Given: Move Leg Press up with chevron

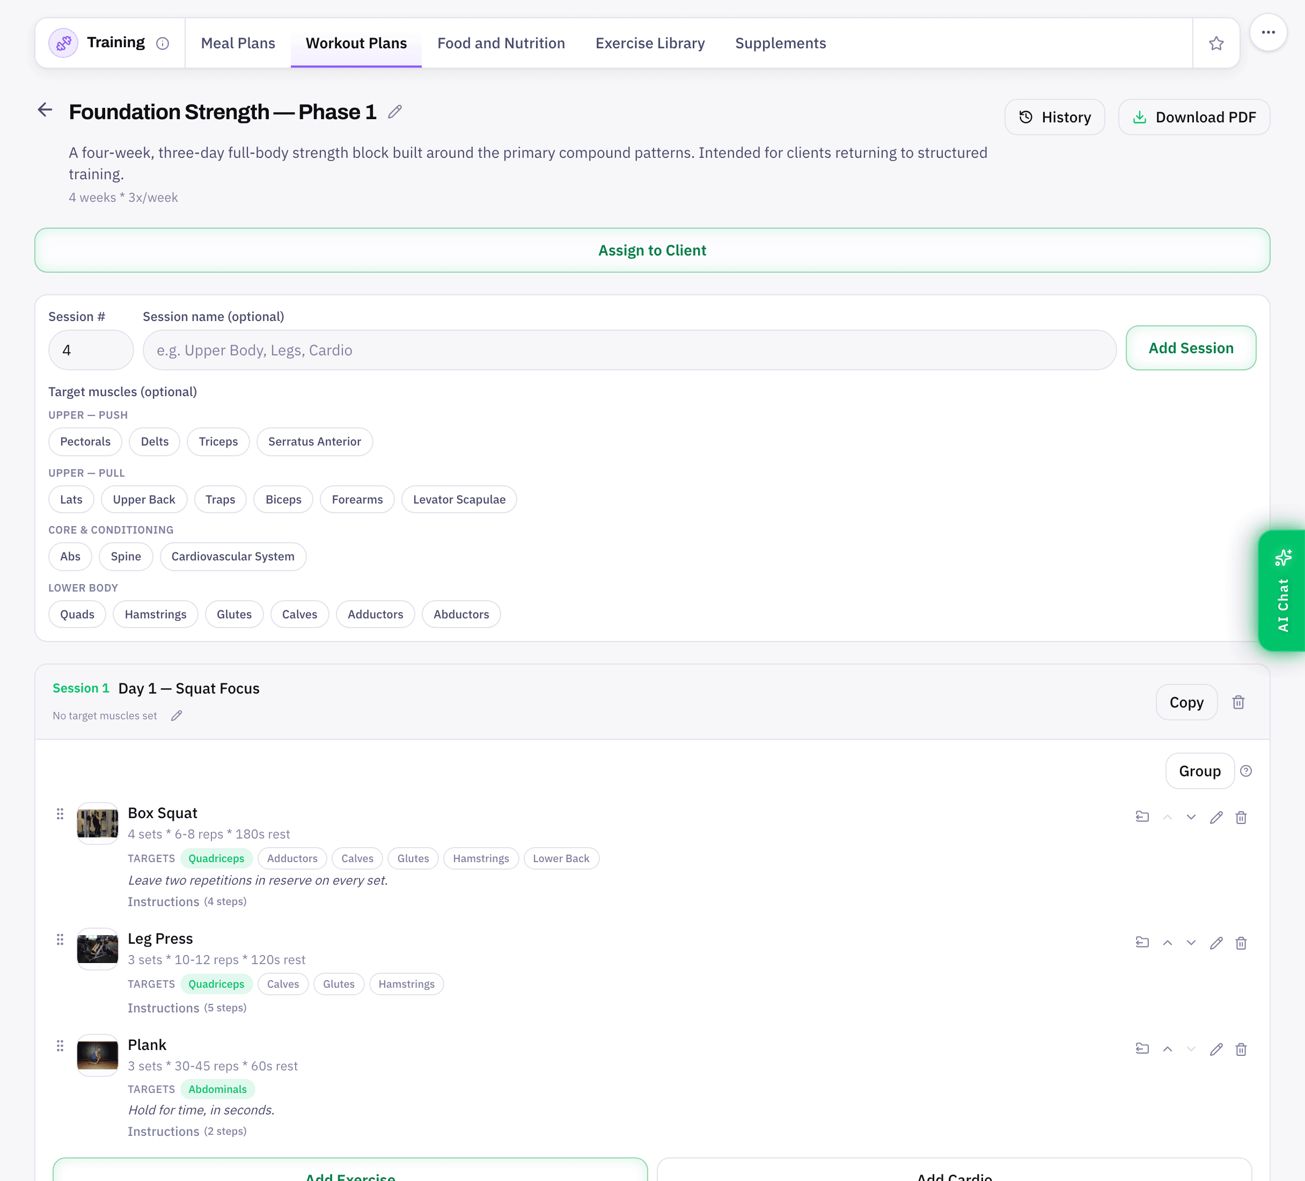Looking at the screenshot, I should tap(1167, 943).
